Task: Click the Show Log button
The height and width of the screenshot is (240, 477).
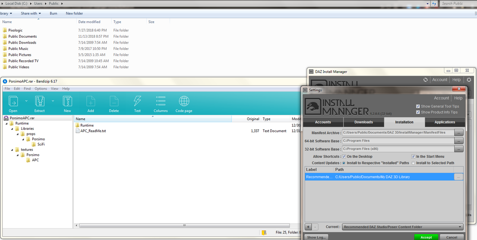Action: (x=316, y=237)
